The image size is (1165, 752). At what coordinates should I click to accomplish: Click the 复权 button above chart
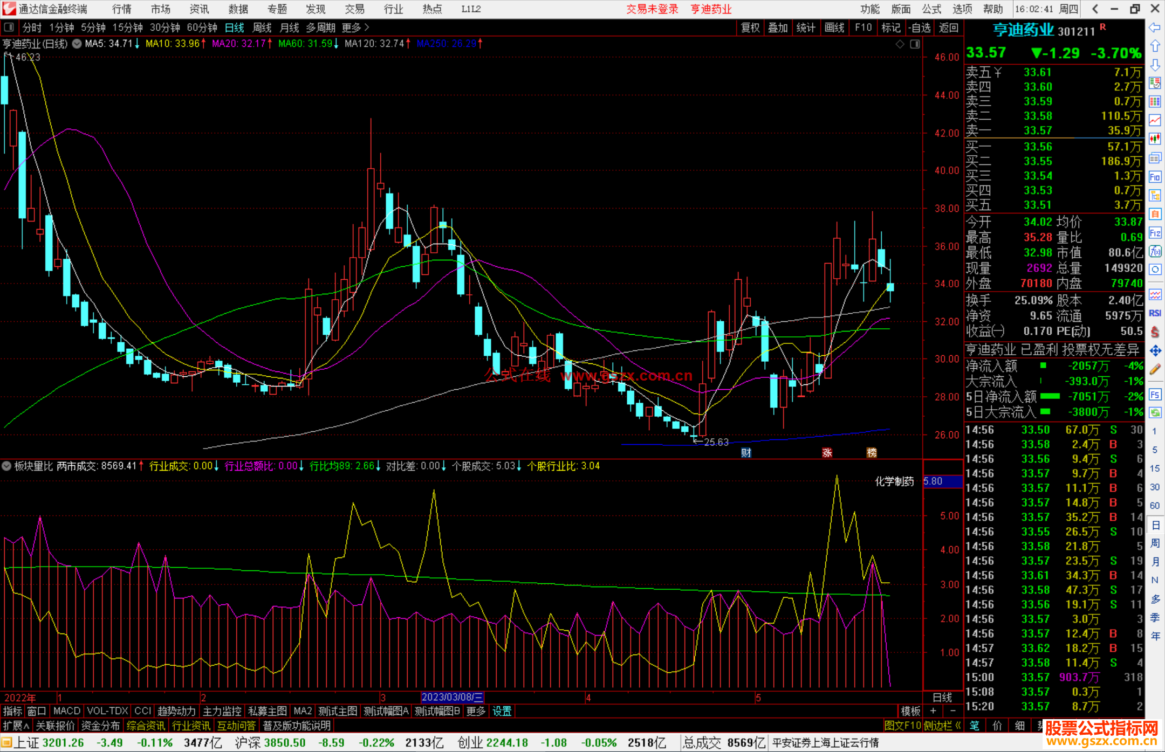click(750, 27)
